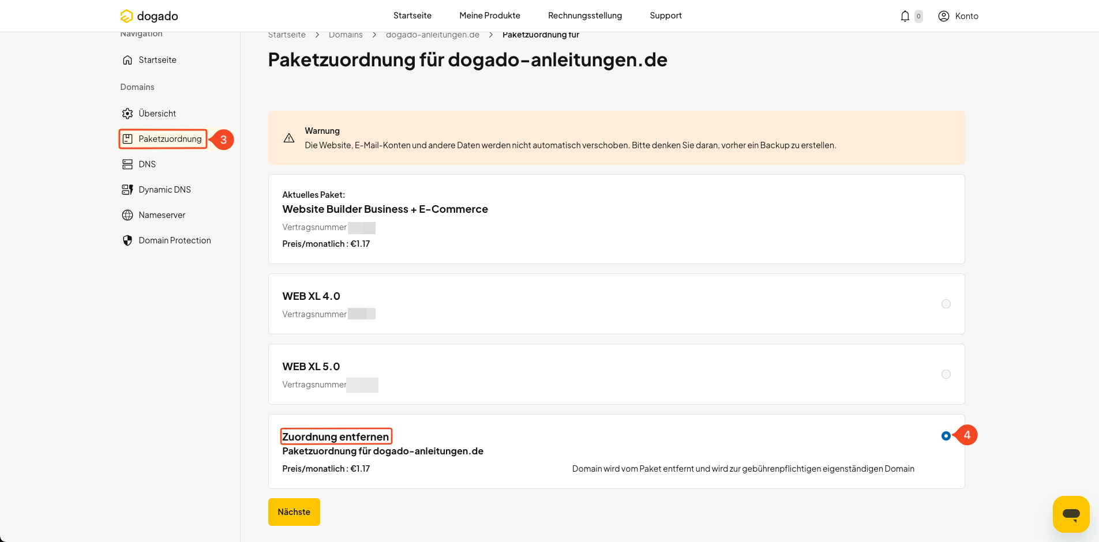Screen dimensions: 1099x542
Task: Click Website Builder Business + E-Commerce title
Action: pyautogui.click(x=385, y=209)
